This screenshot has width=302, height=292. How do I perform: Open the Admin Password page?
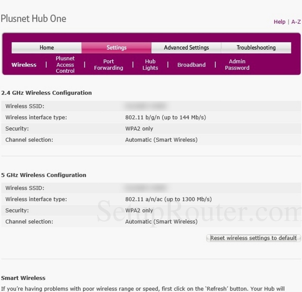point(237,65)
